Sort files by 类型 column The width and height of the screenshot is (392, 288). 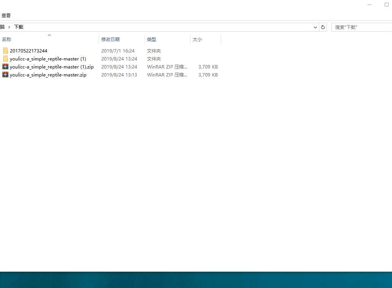click(x=152, y=40)
